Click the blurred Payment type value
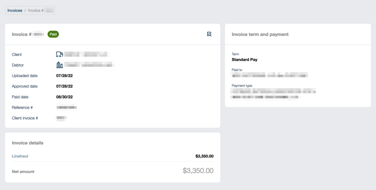Screen dimensions: 376x190 (273, 94)
